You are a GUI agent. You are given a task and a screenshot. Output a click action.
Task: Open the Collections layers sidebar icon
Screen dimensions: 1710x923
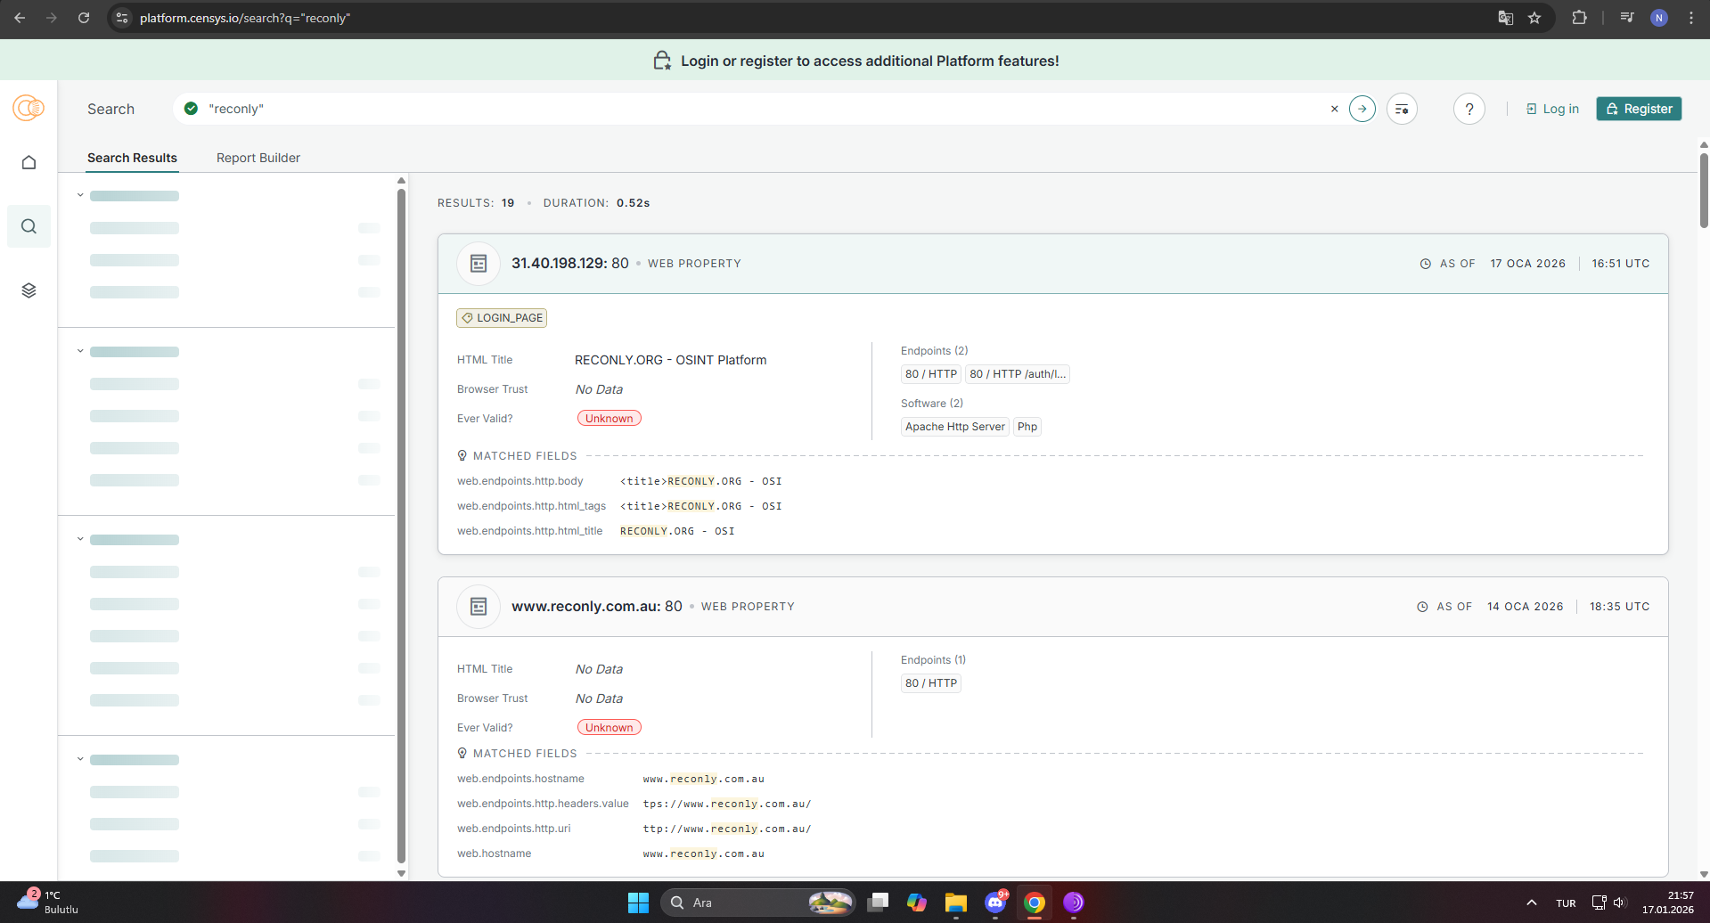tap(29, 290)
